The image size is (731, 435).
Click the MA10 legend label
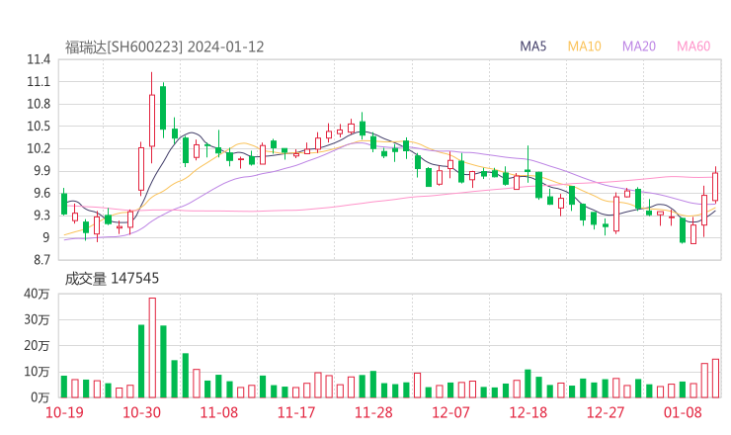click(584, 46)
